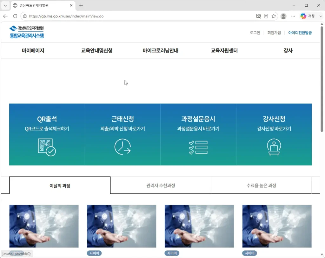Viewport: 325px width, 258px height.
Task: Click the 아이디전환발급 link
Action: [x=300, y=33]
